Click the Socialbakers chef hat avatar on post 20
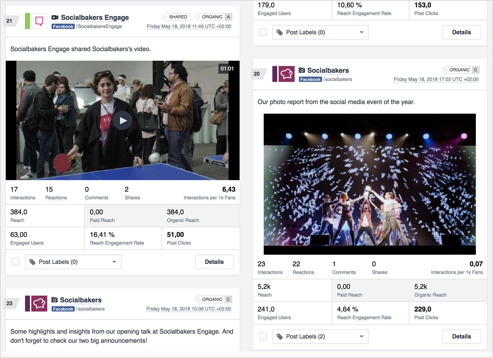 pos(286,74)
